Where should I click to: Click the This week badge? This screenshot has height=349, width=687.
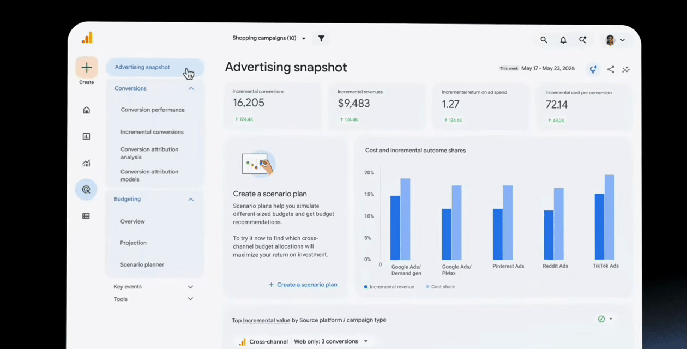pos(509,68)
